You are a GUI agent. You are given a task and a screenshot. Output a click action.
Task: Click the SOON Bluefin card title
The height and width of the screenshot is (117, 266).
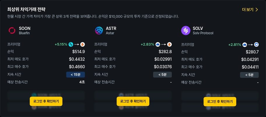[x=24, y=30]
